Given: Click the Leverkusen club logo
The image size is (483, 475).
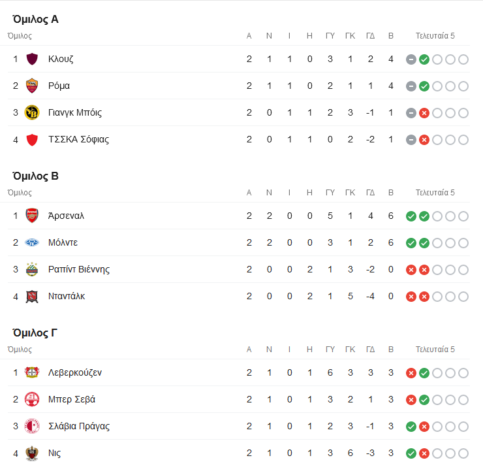Looking at the screenshot, I should coord(32,372).
